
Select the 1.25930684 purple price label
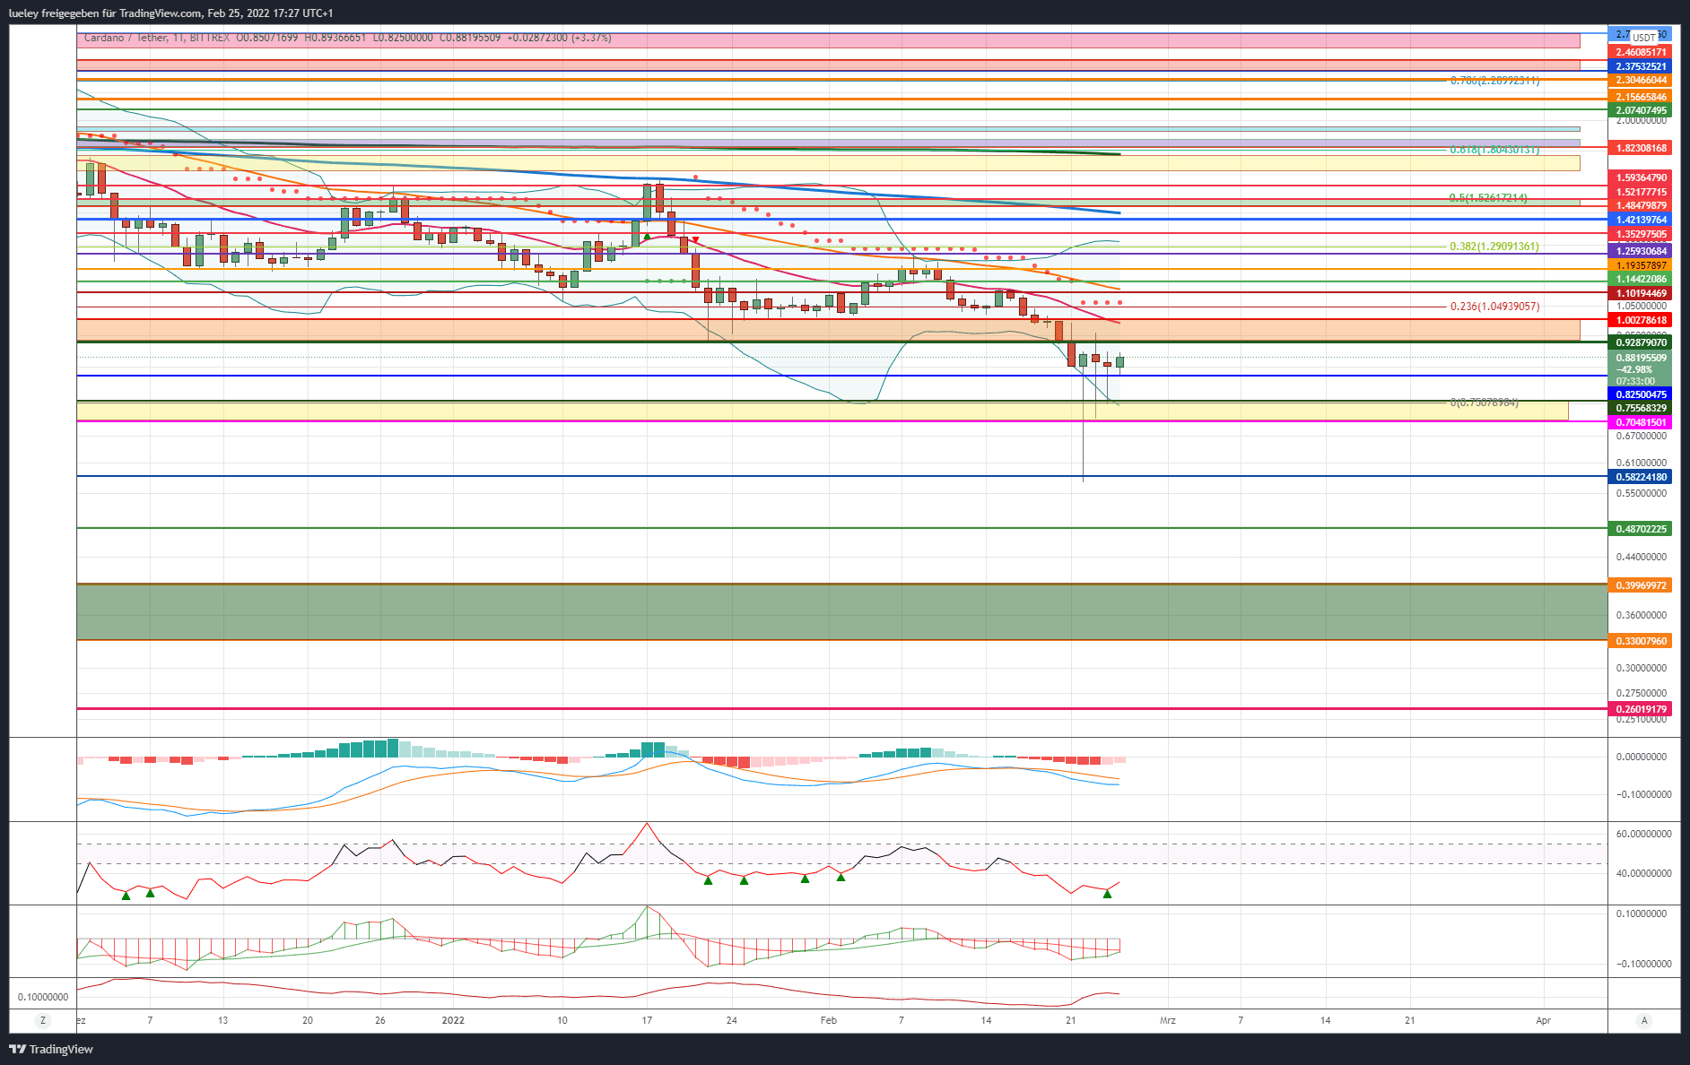click(1641, 252)
